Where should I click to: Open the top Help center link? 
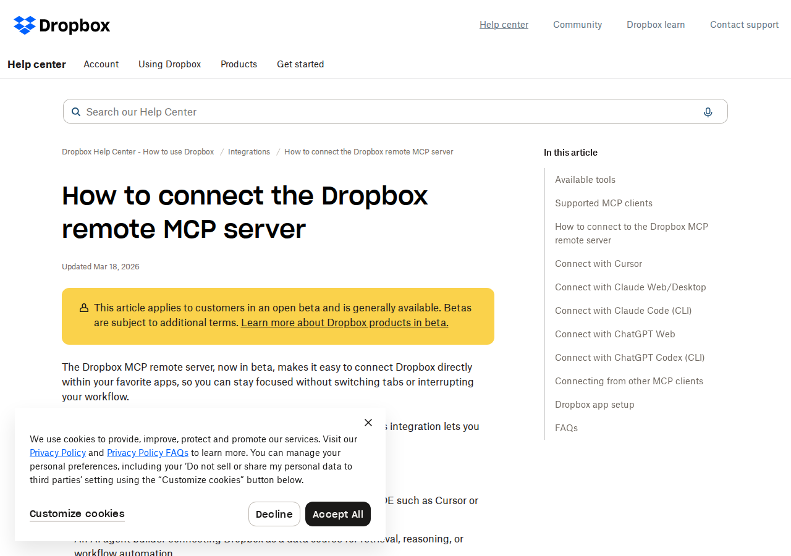pyautogui.click(x=504, y=25)
